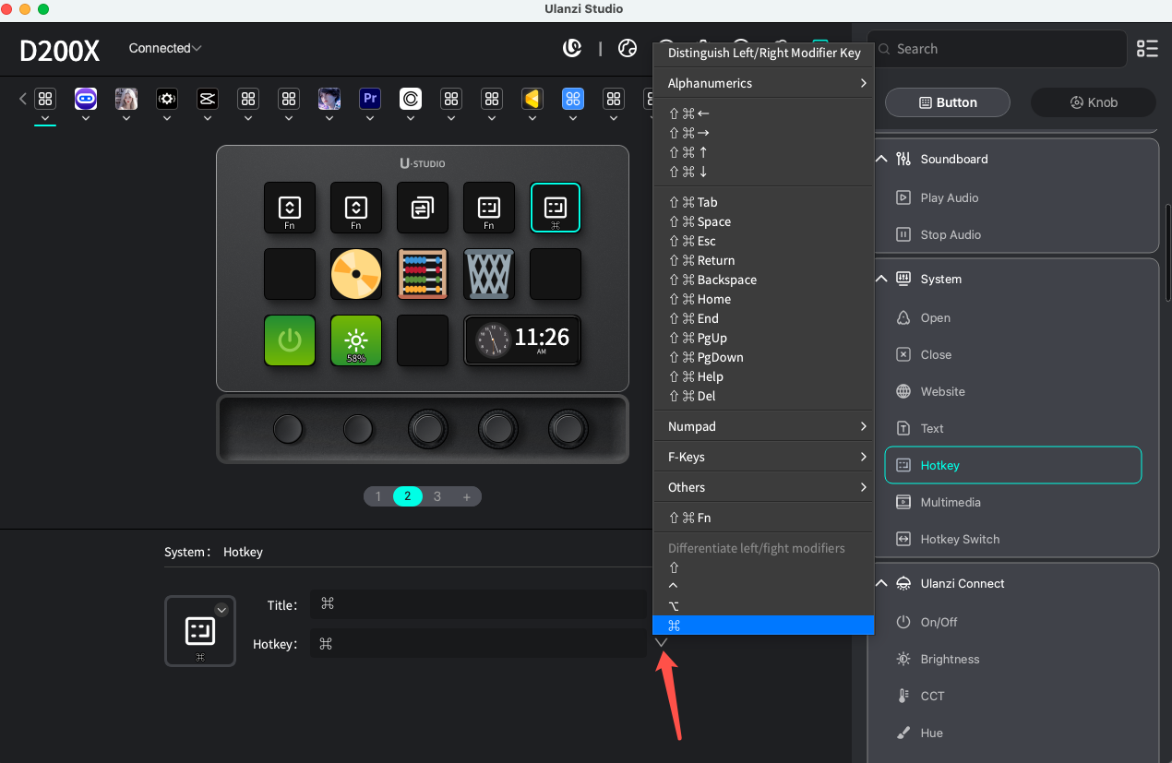
Task: Select the CapCut profile icon
Action: pyautogui.click(x=208, y=99)
